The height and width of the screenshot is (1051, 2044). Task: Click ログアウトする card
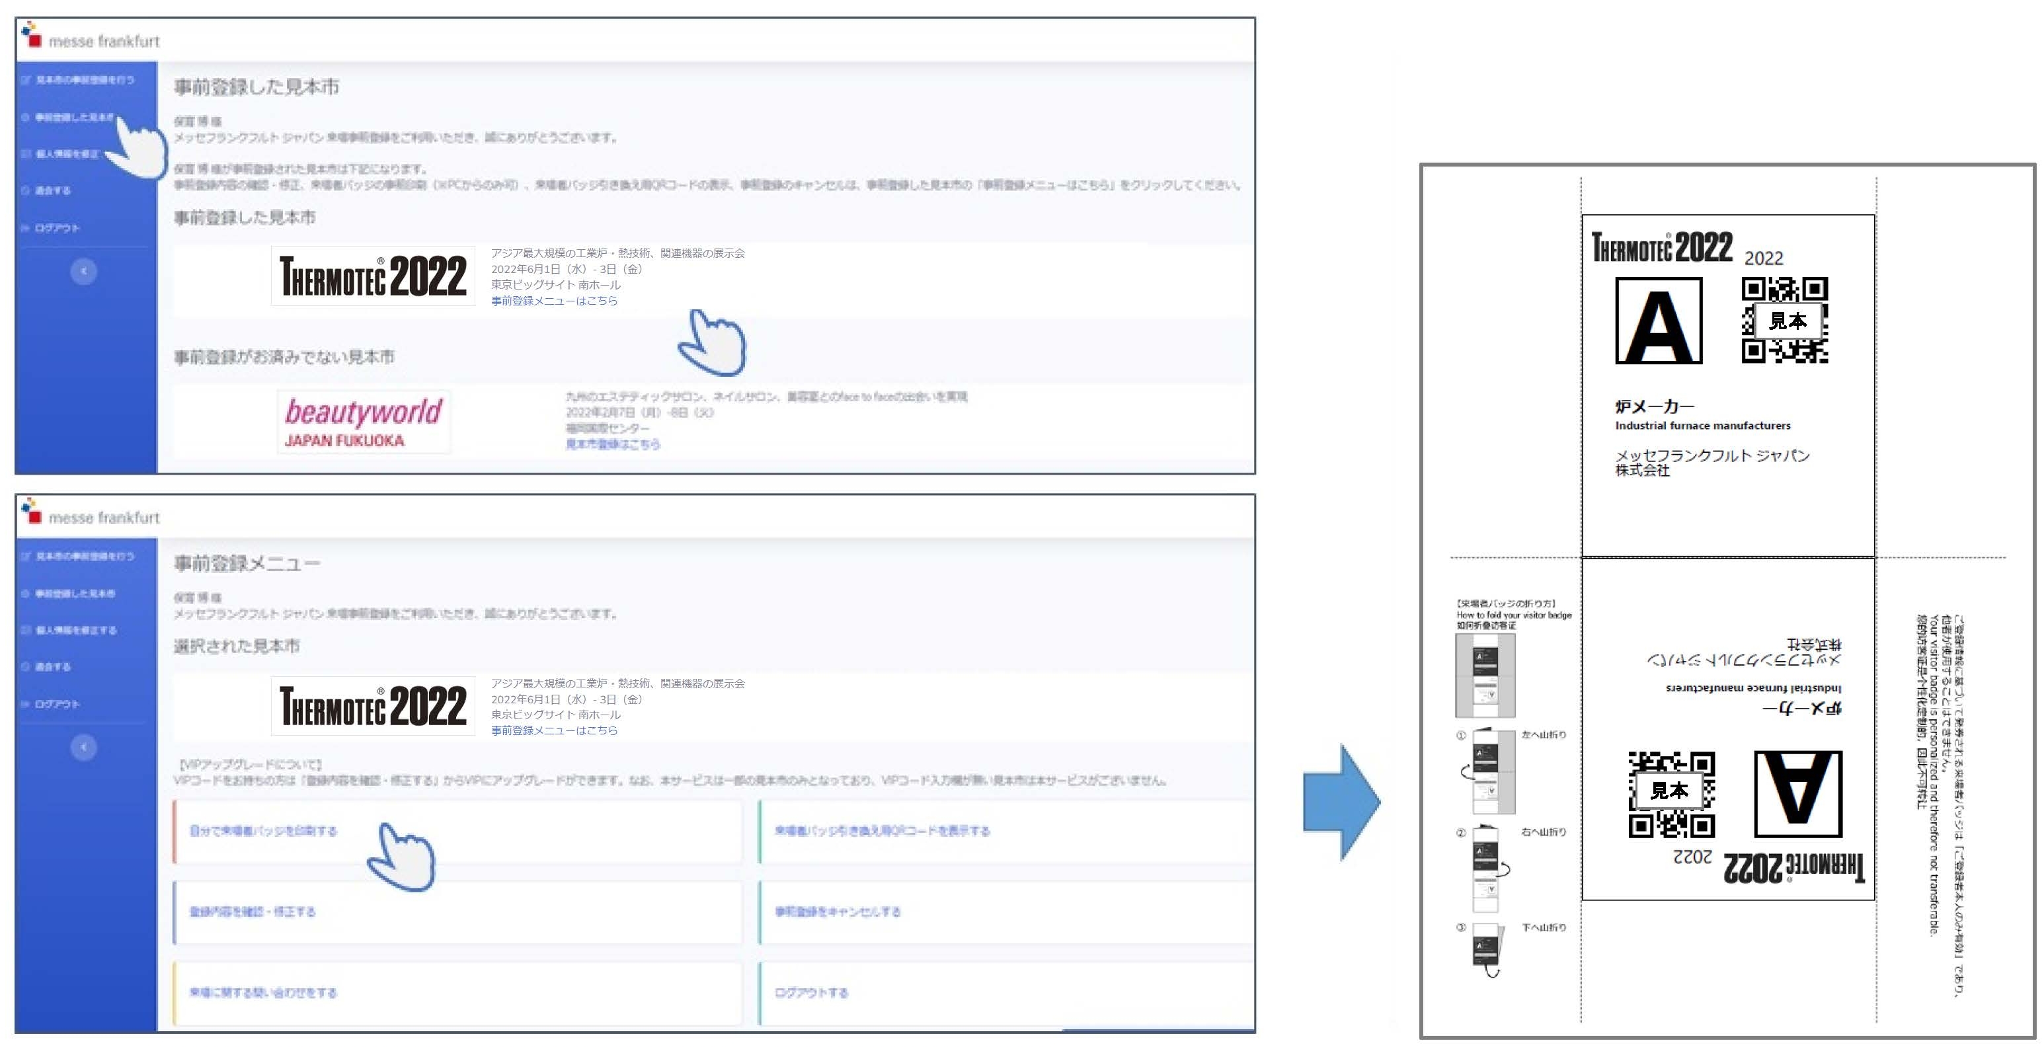tap(1006, 993)
